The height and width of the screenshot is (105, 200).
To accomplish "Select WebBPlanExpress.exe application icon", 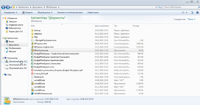I will [32, 94].
